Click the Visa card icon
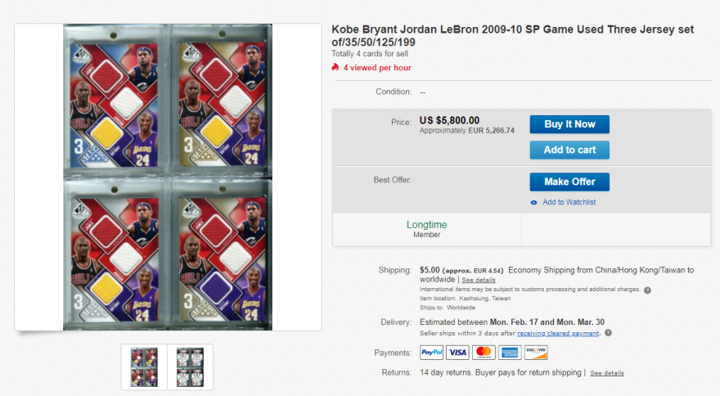Viewport: 720px width, 396px height. [457, 353]
